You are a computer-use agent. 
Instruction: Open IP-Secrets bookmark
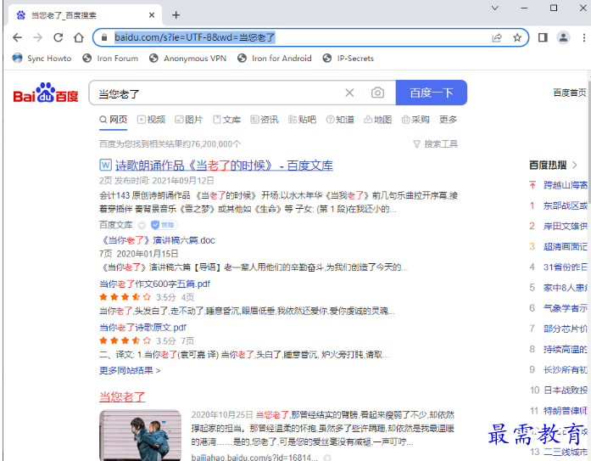(348, 58)
